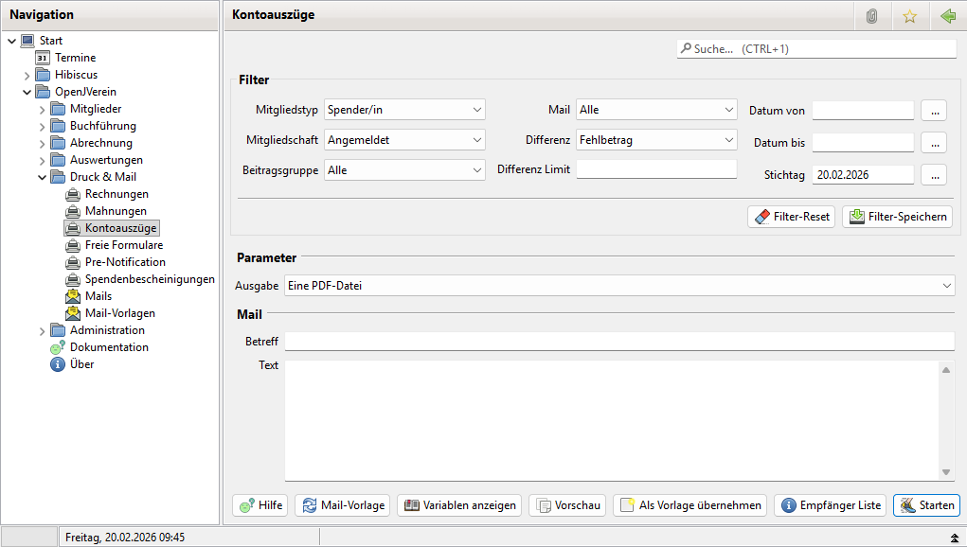Open Termine calendar entry

[75, 58]
